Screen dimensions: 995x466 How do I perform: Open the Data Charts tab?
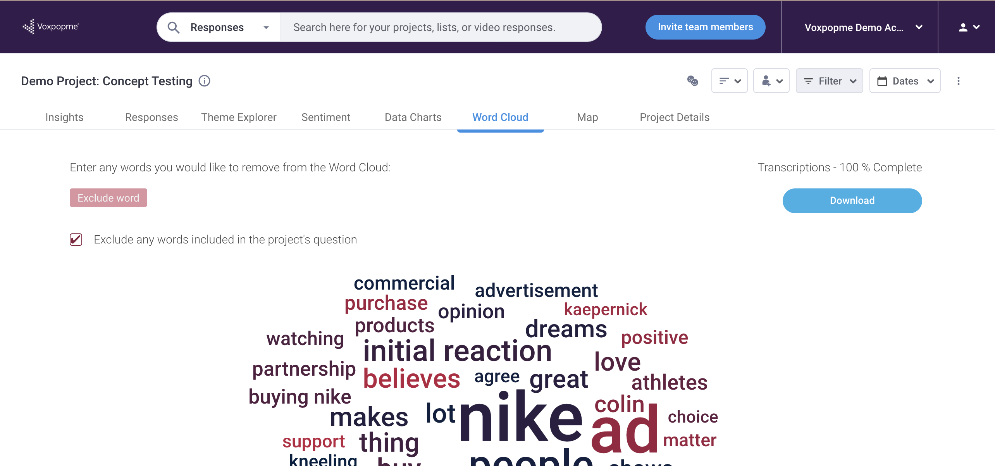[x=413, y=117]
